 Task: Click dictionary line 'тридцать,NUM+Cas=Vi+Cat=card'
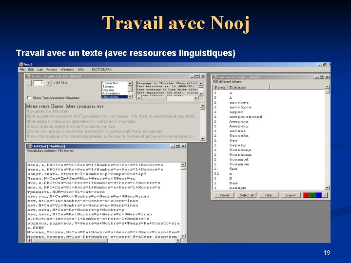[x=66, y=192]
